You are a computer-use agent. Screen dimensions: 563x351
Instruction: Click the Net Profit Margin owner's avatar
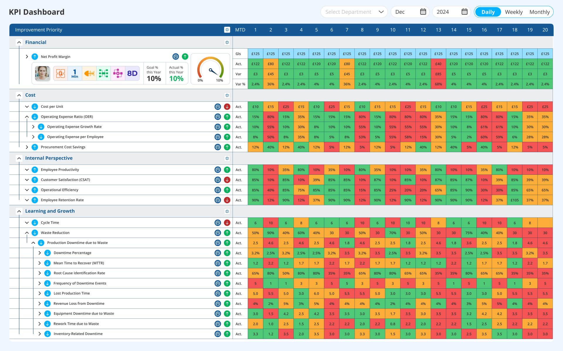[43, 73]
